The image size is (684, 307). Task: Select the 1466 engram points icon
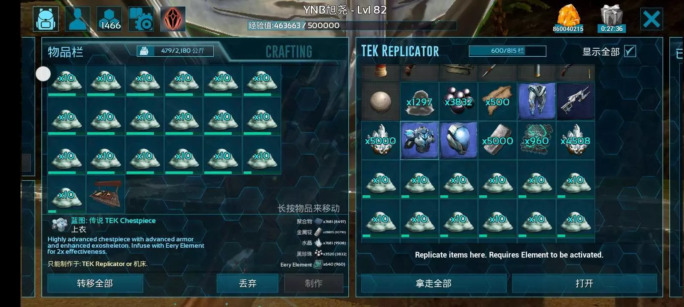point(109,19)
